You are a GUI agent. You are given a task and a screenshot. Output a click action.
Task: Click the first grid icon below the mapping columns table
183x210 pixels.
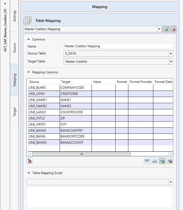click(147, 161)
